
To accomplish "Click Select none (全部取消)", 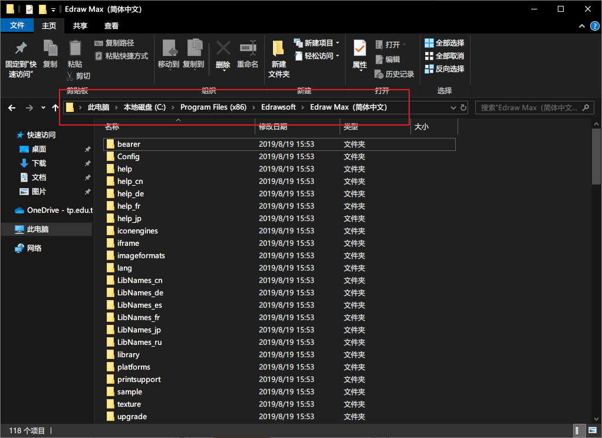I will [x=445, y=56].
